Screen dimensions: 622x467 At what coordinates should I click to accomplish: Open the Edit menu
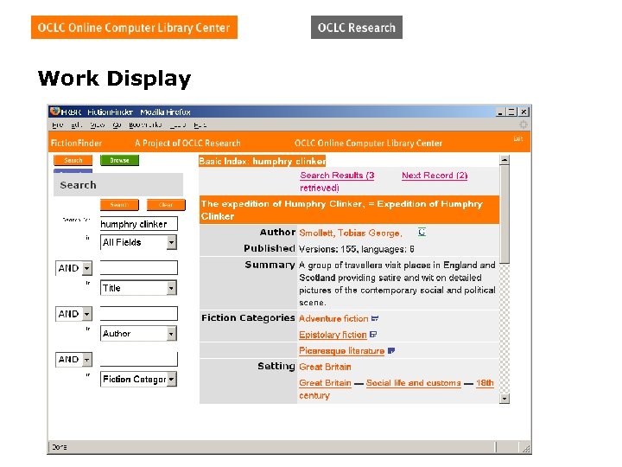77,125
